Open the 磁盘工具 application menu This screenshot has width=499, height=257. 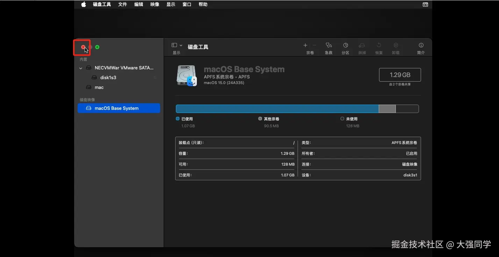coord(102,5)
